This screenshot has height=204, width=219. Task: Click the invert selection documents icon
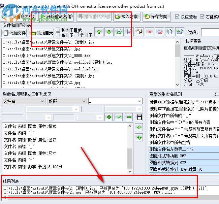pyautogui.click(x=139, y=32)
